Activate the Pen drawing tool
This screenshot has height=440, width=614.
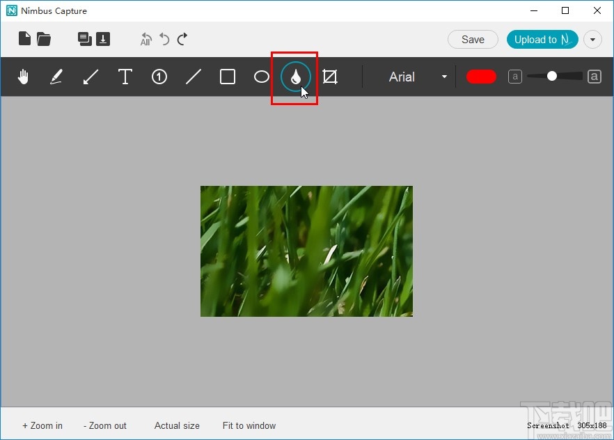pos(56,77)
